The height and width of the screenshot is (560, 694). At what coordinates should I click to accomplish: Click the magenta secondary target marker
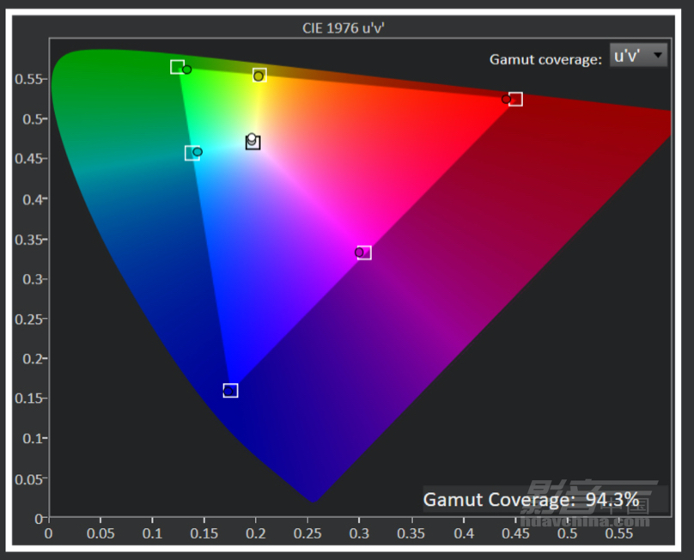tap(364, 253)
